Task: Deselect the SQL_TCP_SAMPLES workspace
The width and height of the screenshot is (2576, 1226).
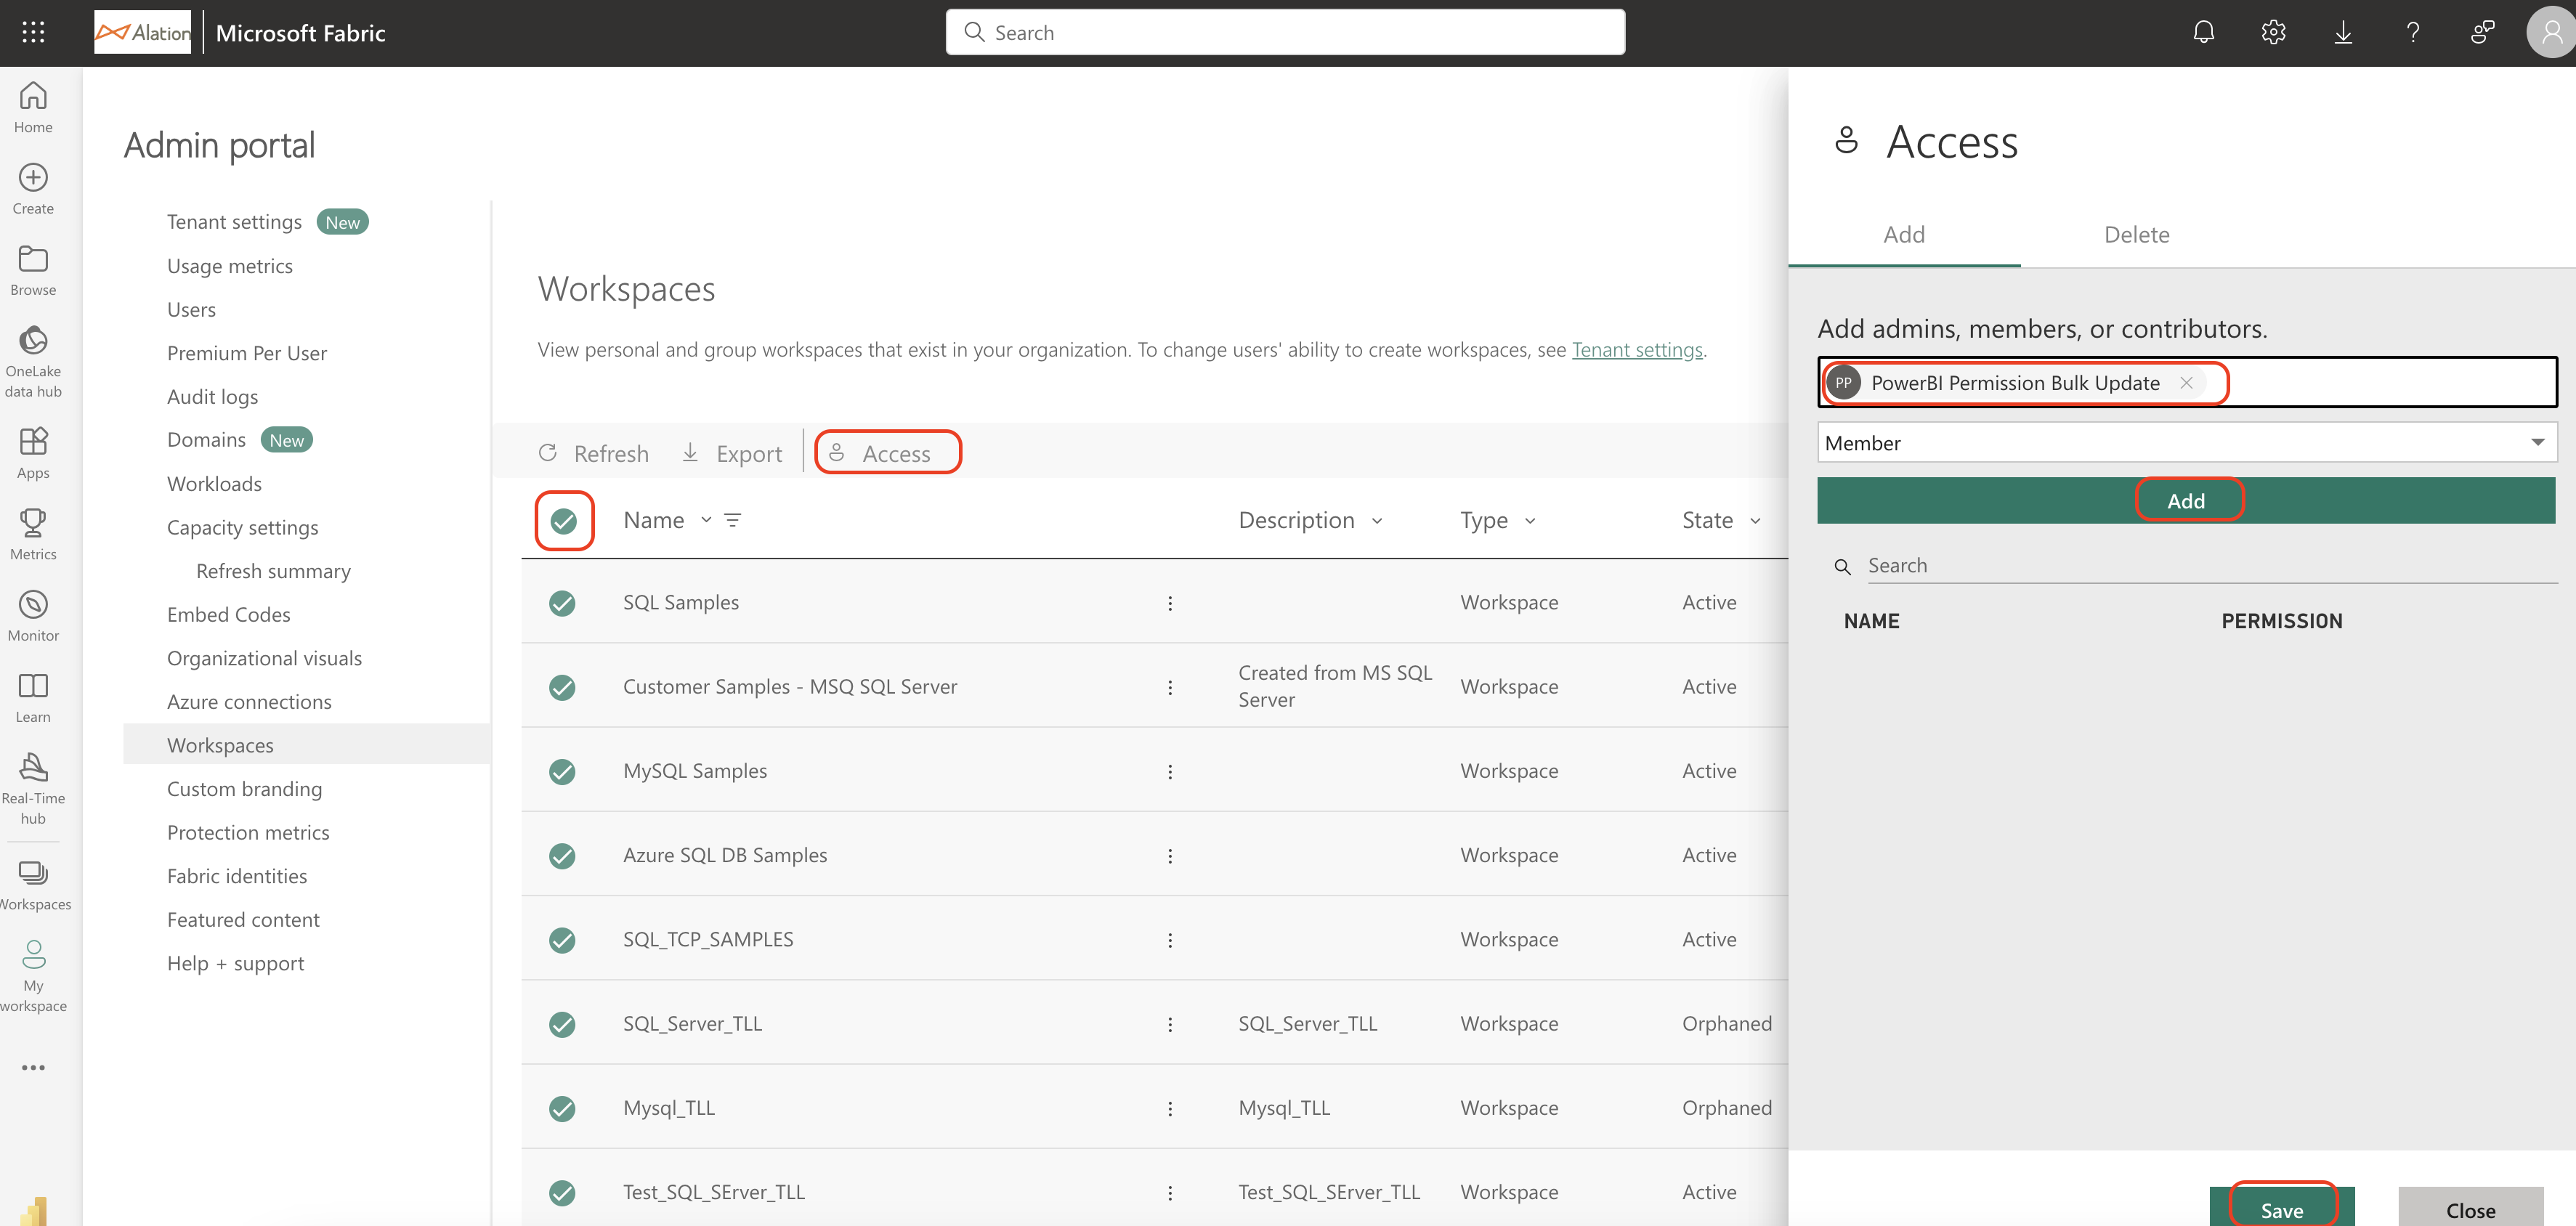Action: pos(562,940)
